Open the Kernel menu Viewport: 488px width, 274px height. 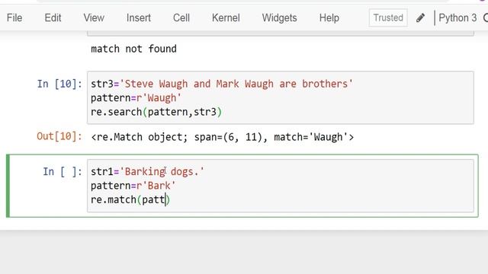[226, 18]
